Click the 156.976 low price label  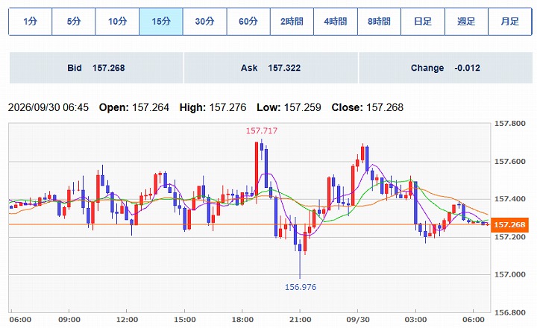[x=301, y=287]
